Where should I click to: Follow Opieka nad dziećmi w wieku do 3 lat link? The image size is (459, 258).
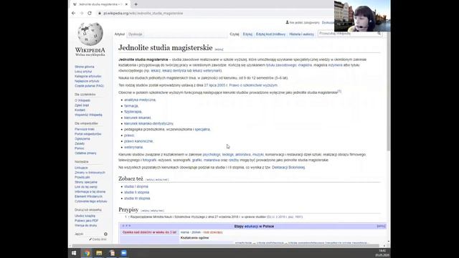point(149,232)
